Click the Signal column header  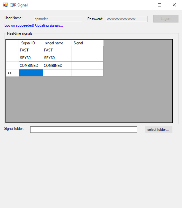tap(87, 43)
